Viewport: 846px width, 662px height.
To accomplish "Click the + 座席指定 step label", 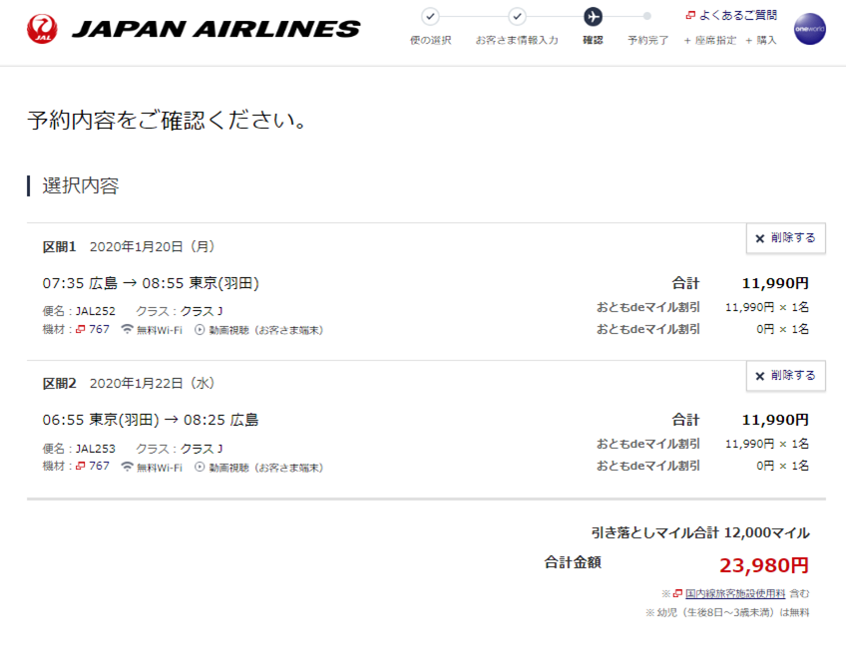I will tap(709, 40).
